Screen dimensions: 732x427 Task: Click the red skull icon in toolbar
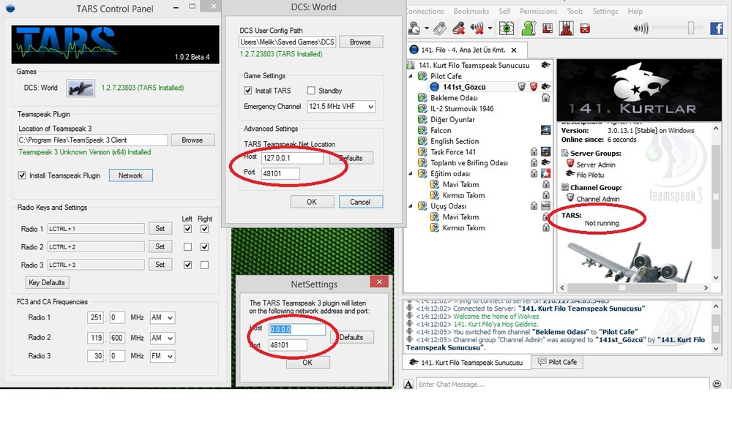coord(585,29)
